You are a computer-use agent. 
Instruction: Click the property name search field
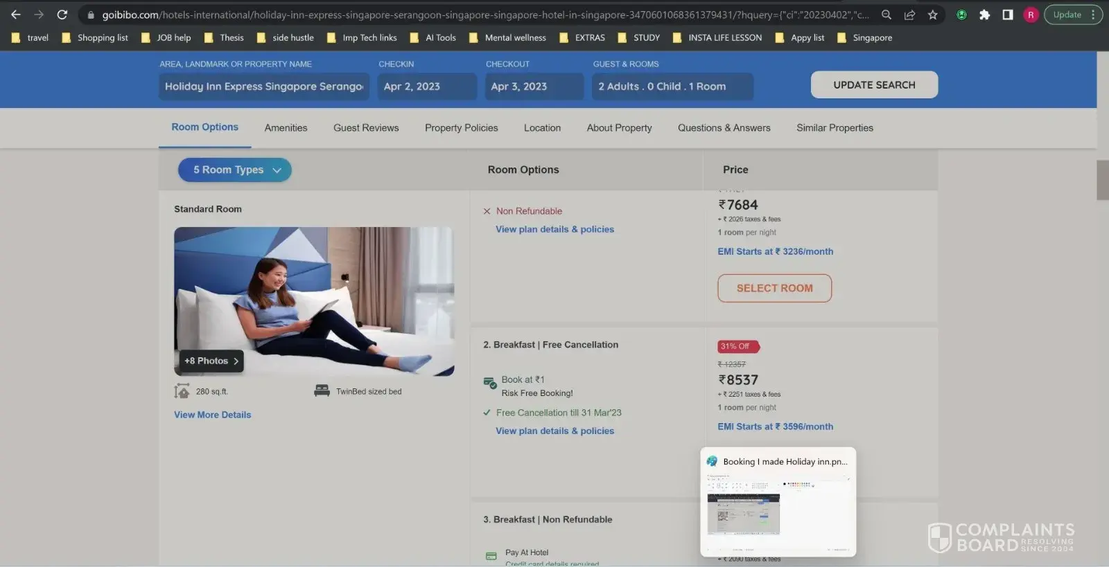pyautogui.click(x=263, y=87)
